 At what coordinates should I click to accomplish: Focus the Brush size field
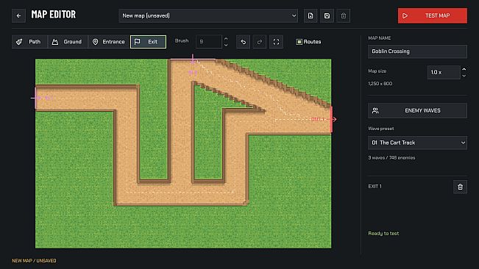point(209,41)
